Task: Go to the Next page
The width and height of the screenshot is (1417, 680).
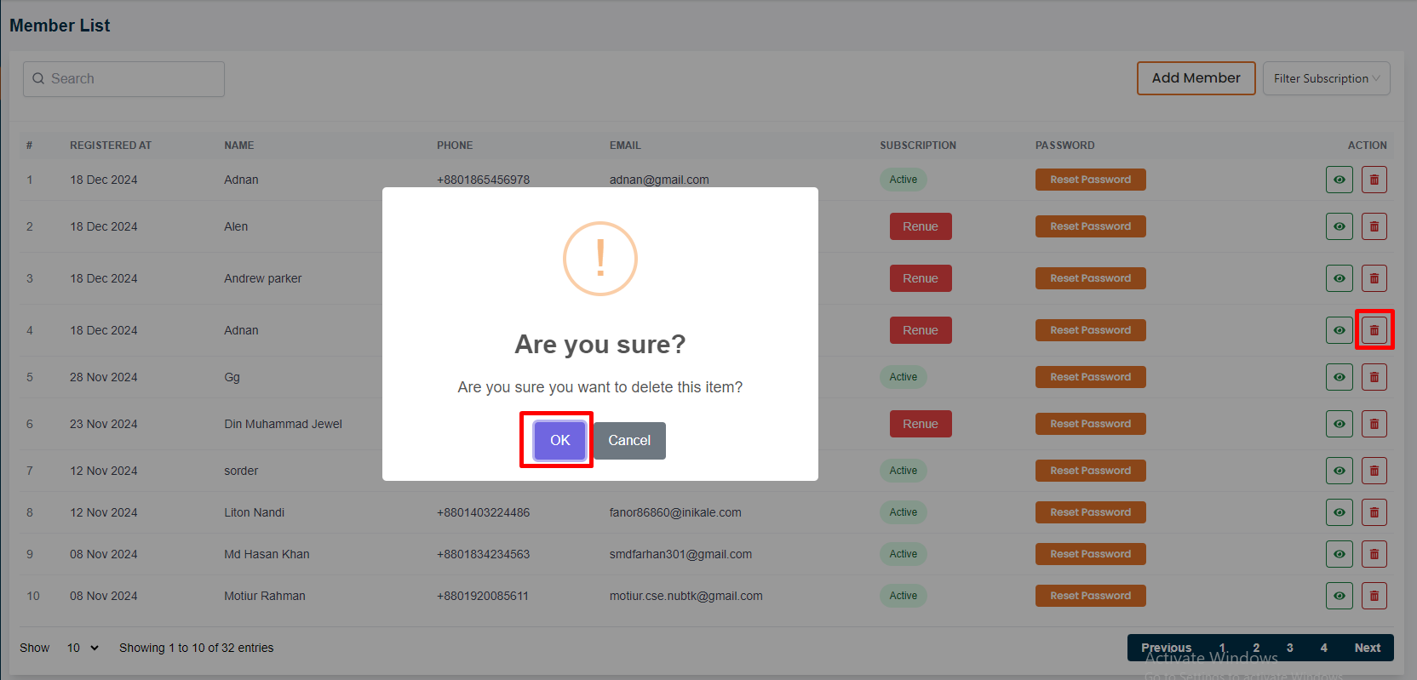Action: 1367,648
